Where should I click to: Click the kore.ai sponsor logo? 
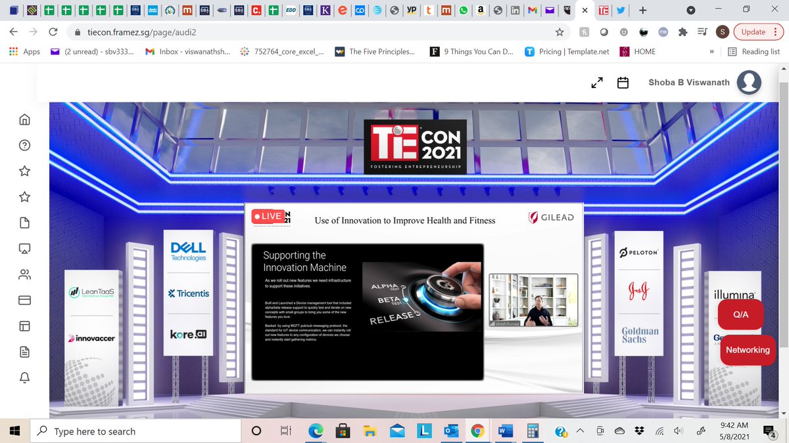189,334
